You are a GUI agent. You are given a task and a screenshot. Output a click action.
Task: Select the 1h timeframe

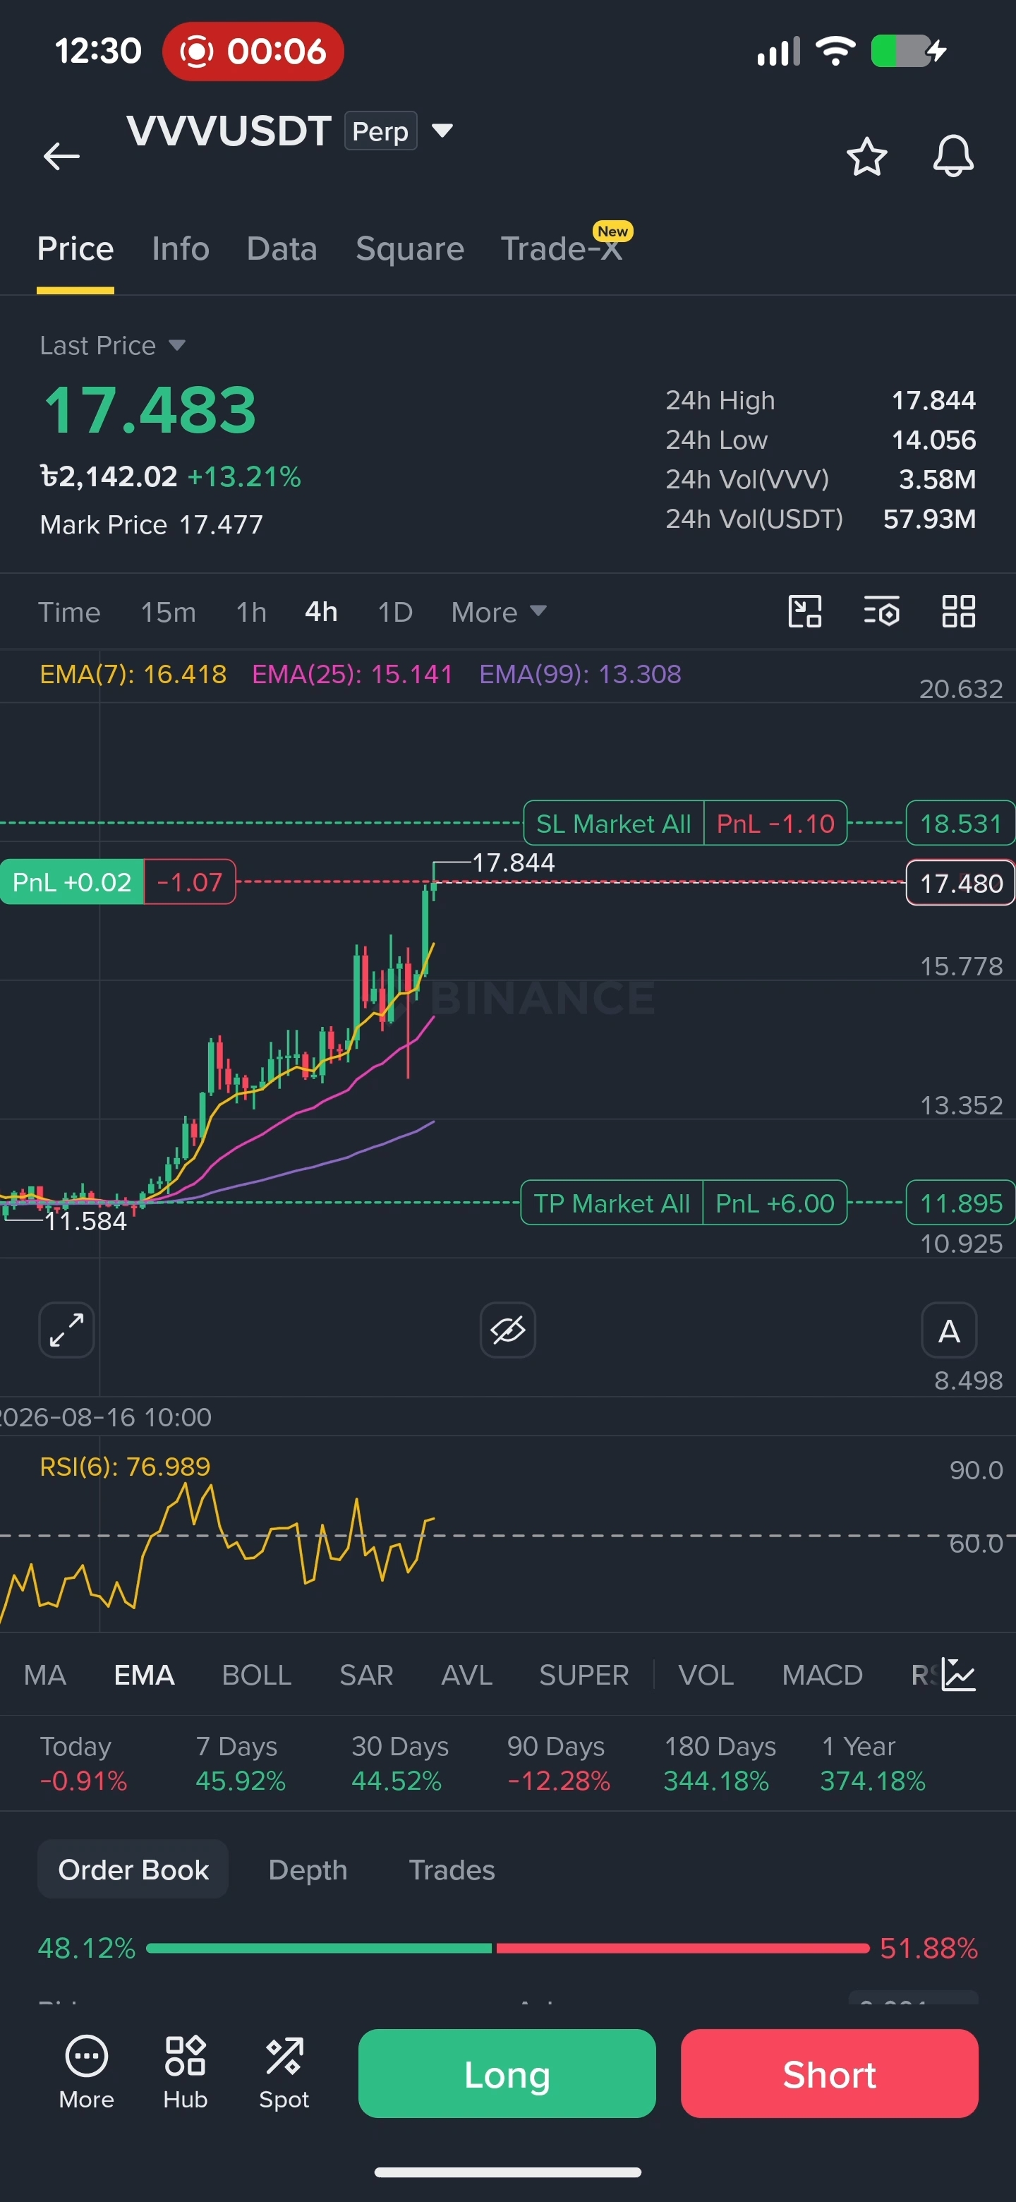(251, 612)
